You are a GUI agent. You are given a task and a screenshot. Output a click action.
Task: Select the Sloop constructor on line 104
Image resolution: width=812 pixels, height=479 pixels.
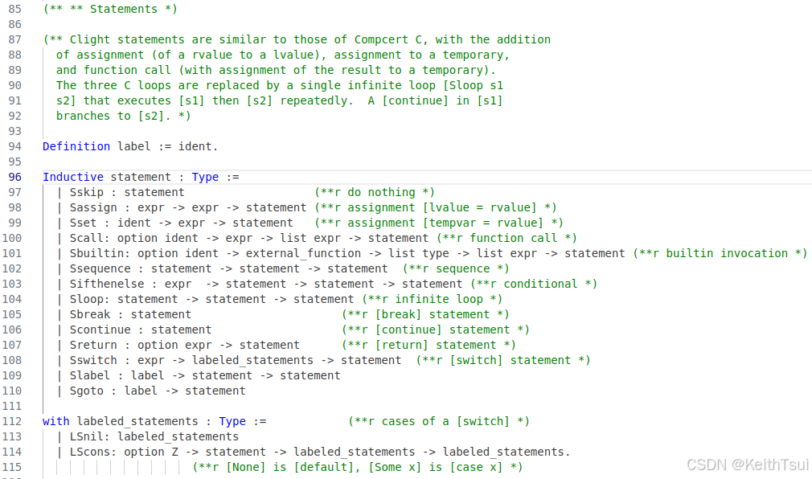pyautogui.click(x=87, y=299)
